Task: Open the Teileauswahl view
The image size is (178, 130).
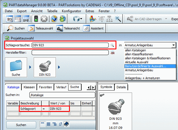Action: point(41,28)
